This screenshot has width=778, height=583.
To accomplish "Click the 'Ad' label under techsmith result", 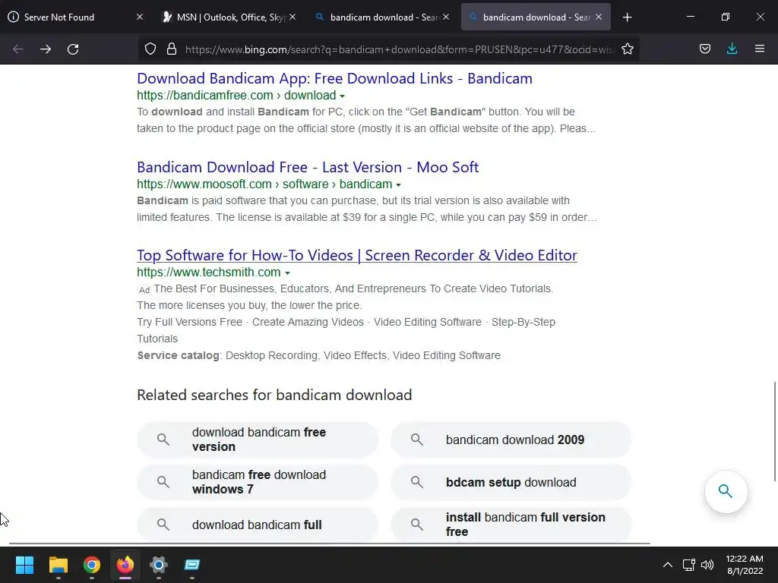I will click(x=144, y=290).
